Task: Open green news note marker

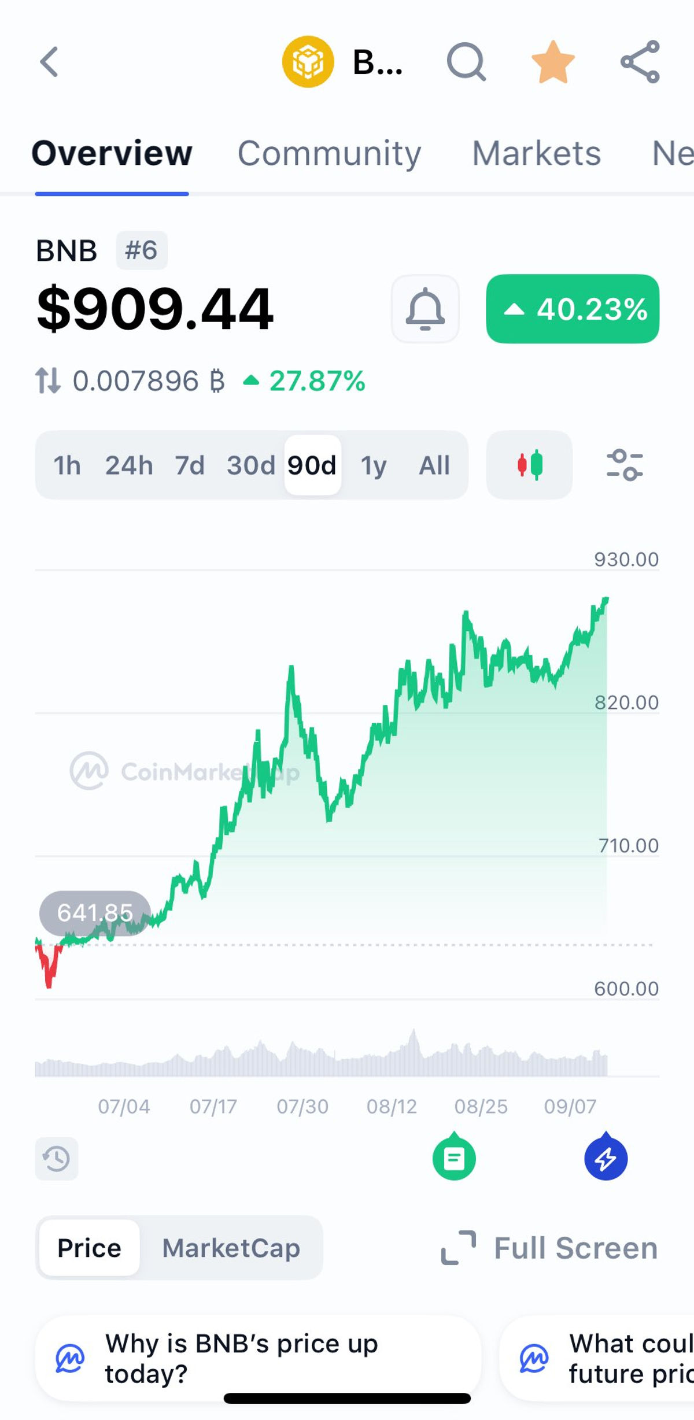Action: 454,1156
